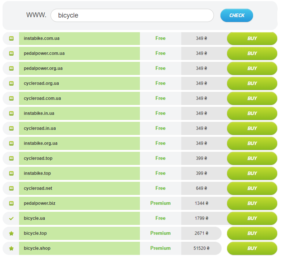Viewport: 282px width, 256px height.
Task: Click AI icon beside cycleroad.com.ua
Action: (11, 98)
